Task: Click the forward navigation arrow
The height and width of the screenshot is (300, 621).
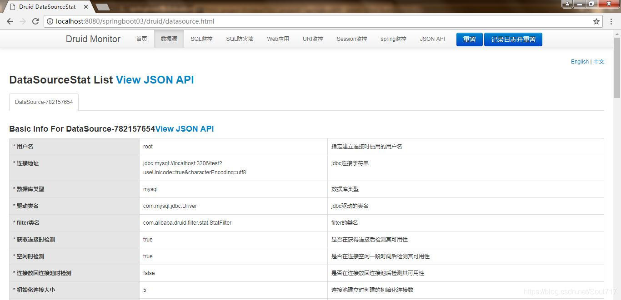Action: pyautogui.click(x=23, y=21)
